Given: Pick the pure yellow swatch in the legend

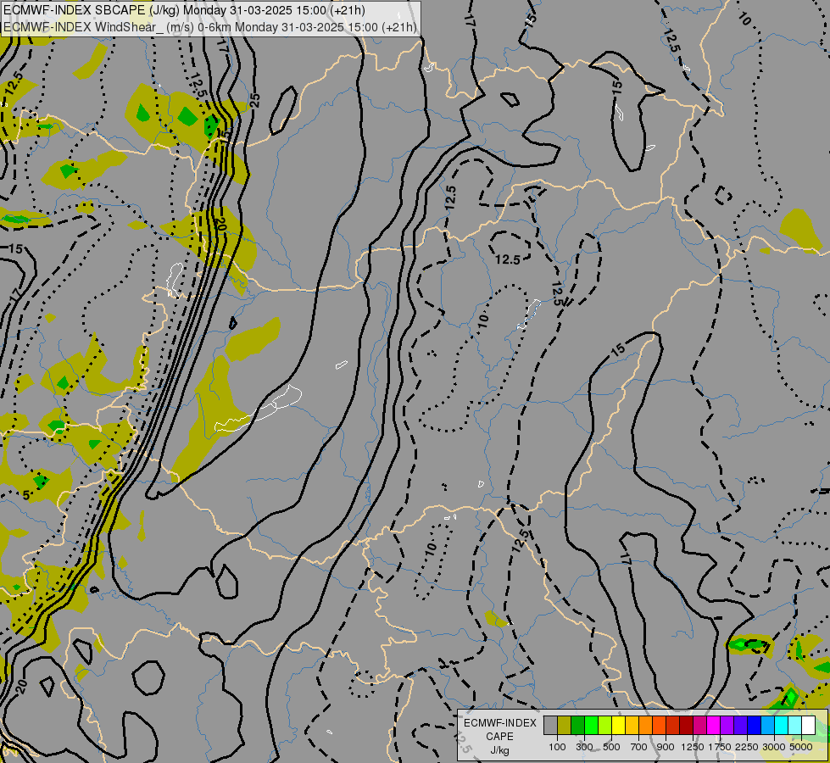Looking at the screenshot, I should coord(618,726).
